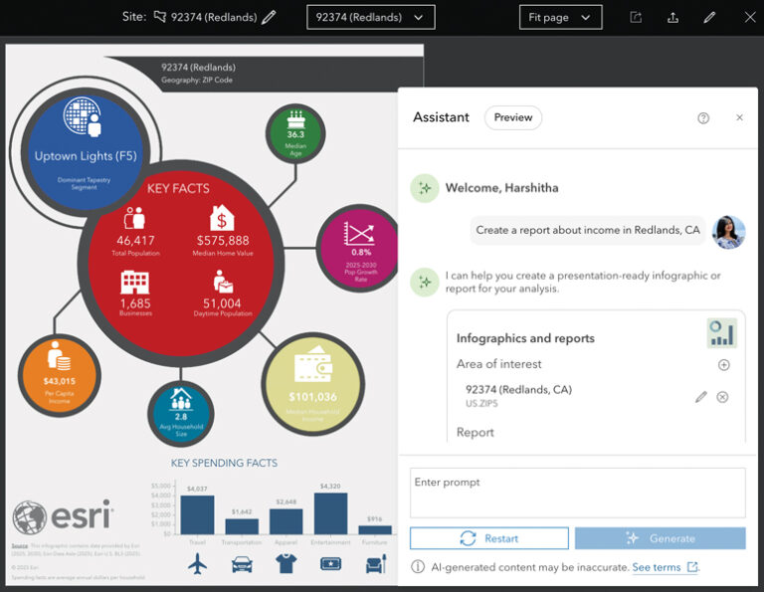The image size is (764, 592).
Task: Click the Transportation car icon
Action: click(x=242, y=565)
